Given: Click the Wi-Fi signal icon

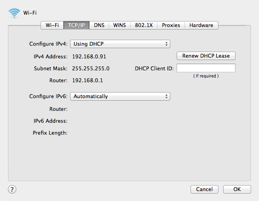Looking at the screenshot, I should click(14, 13).
